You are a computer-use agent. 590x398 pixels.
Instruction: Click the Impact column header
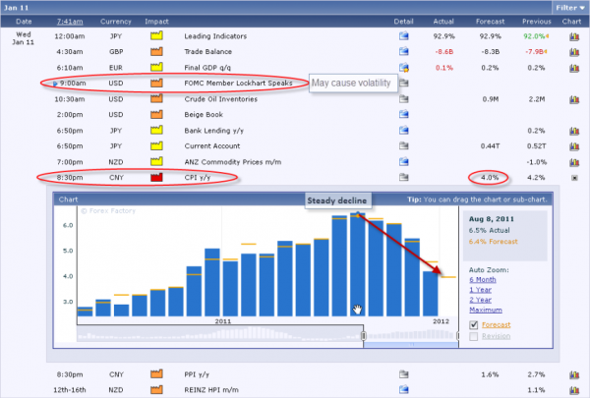[x=156, y=21]
